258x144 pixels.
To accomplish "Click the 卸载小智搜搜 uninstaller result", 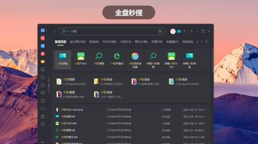I will click(153, 60).
